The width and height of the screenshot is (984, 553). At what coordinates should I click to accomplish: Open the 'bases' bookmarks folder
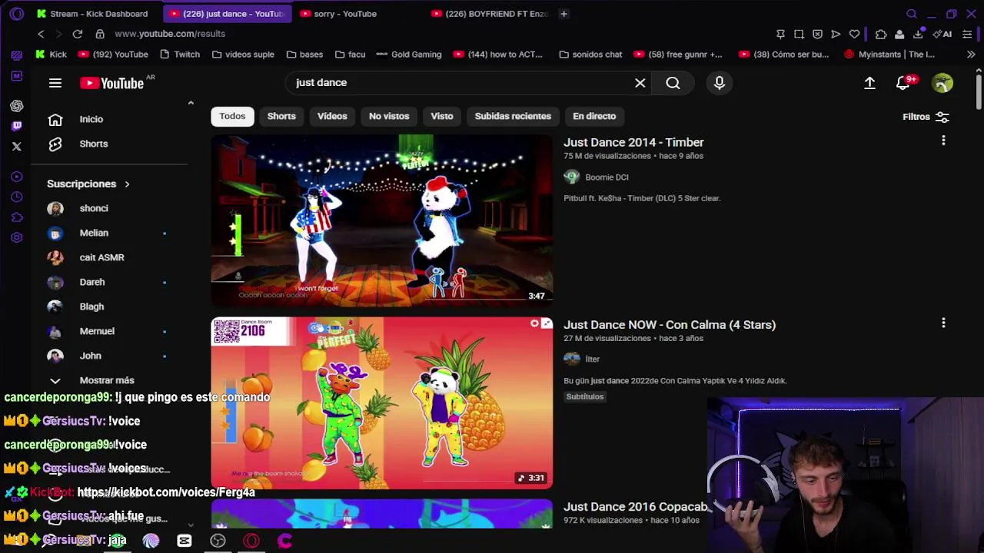pos(304,55)
